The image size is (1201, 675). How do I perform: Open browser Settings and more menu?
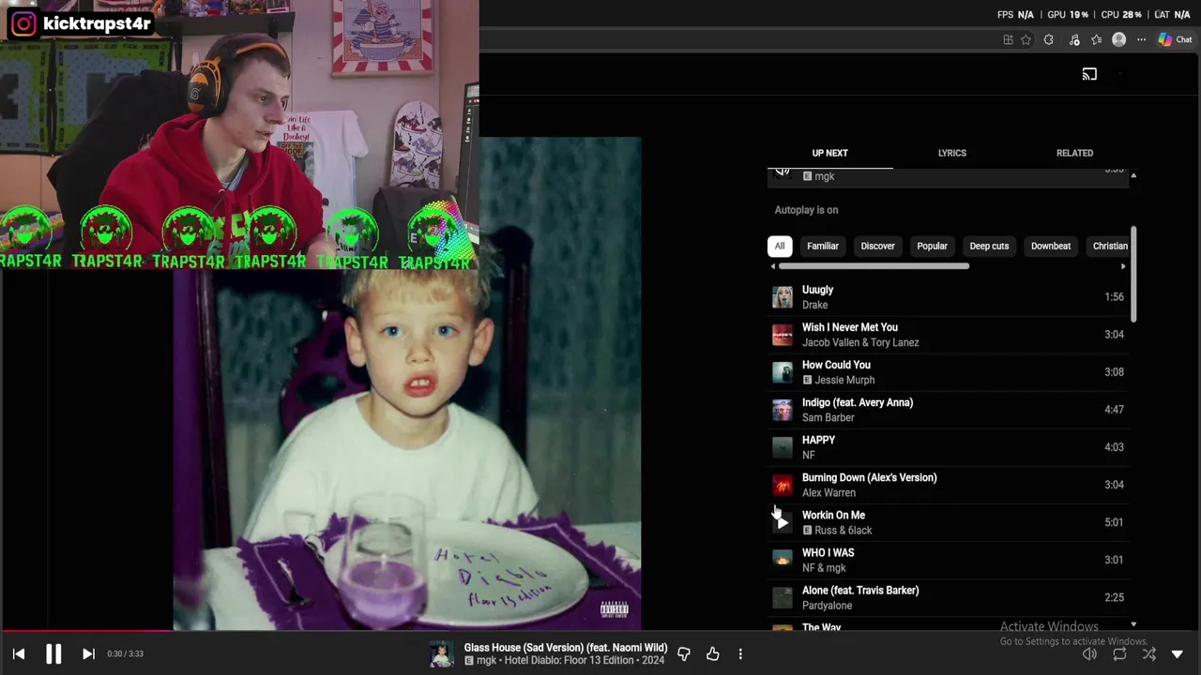pyautogui.click(x=1141, y=39)
